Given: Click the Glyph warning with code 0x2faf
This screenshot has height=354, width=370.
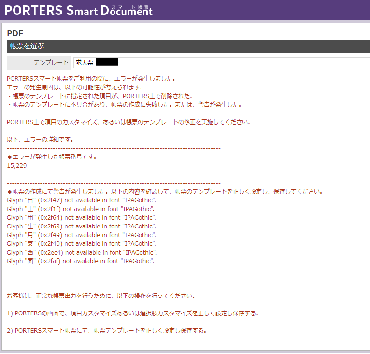Looking at the screenshot, I should coord(80,261).
